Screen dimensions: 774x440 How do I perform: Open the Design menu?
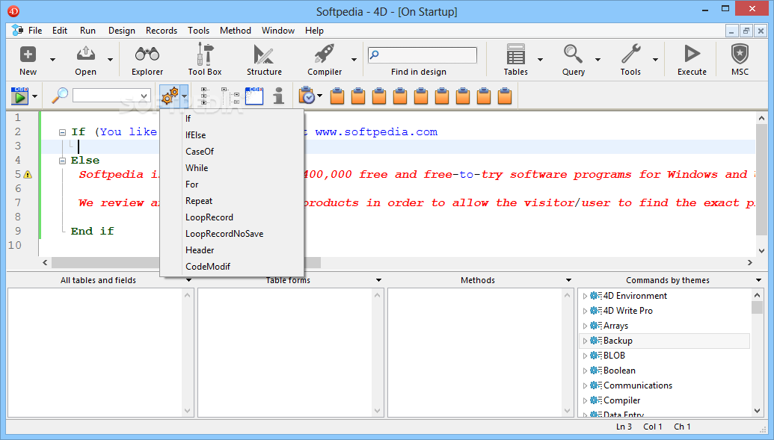(x=121, y=31)
